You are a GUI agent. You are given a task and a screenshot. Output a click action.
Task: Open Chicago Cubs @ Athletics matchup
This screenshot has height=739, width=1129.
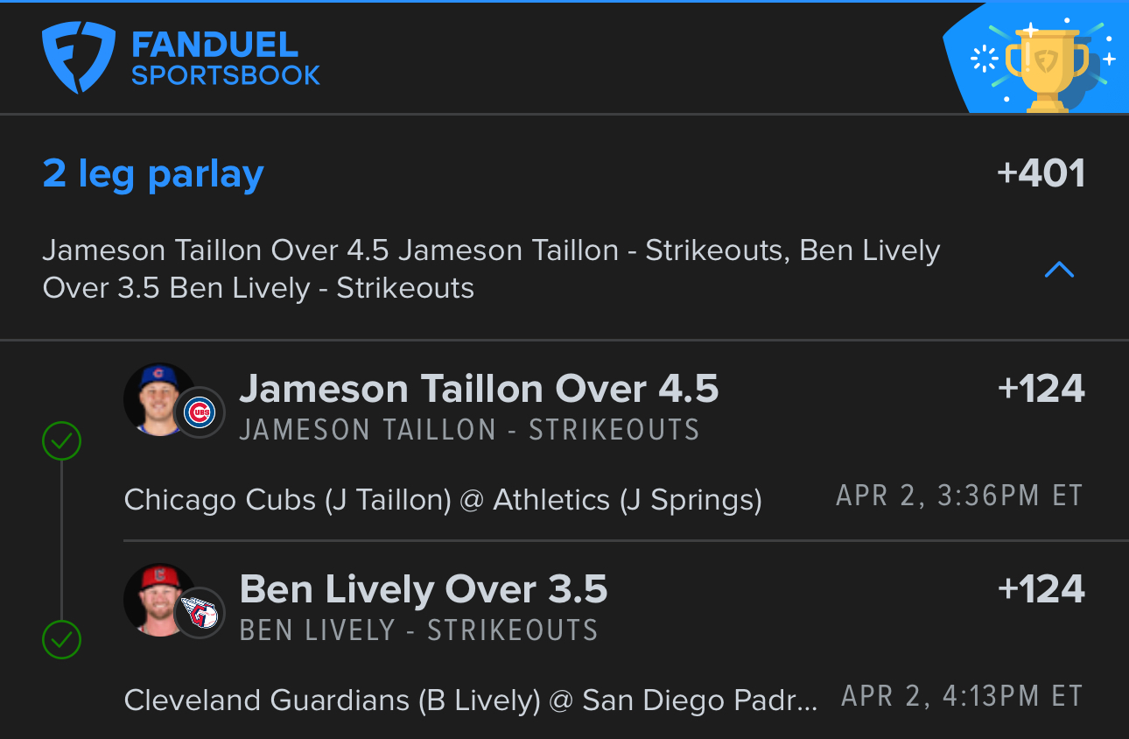tap(443, 500)
